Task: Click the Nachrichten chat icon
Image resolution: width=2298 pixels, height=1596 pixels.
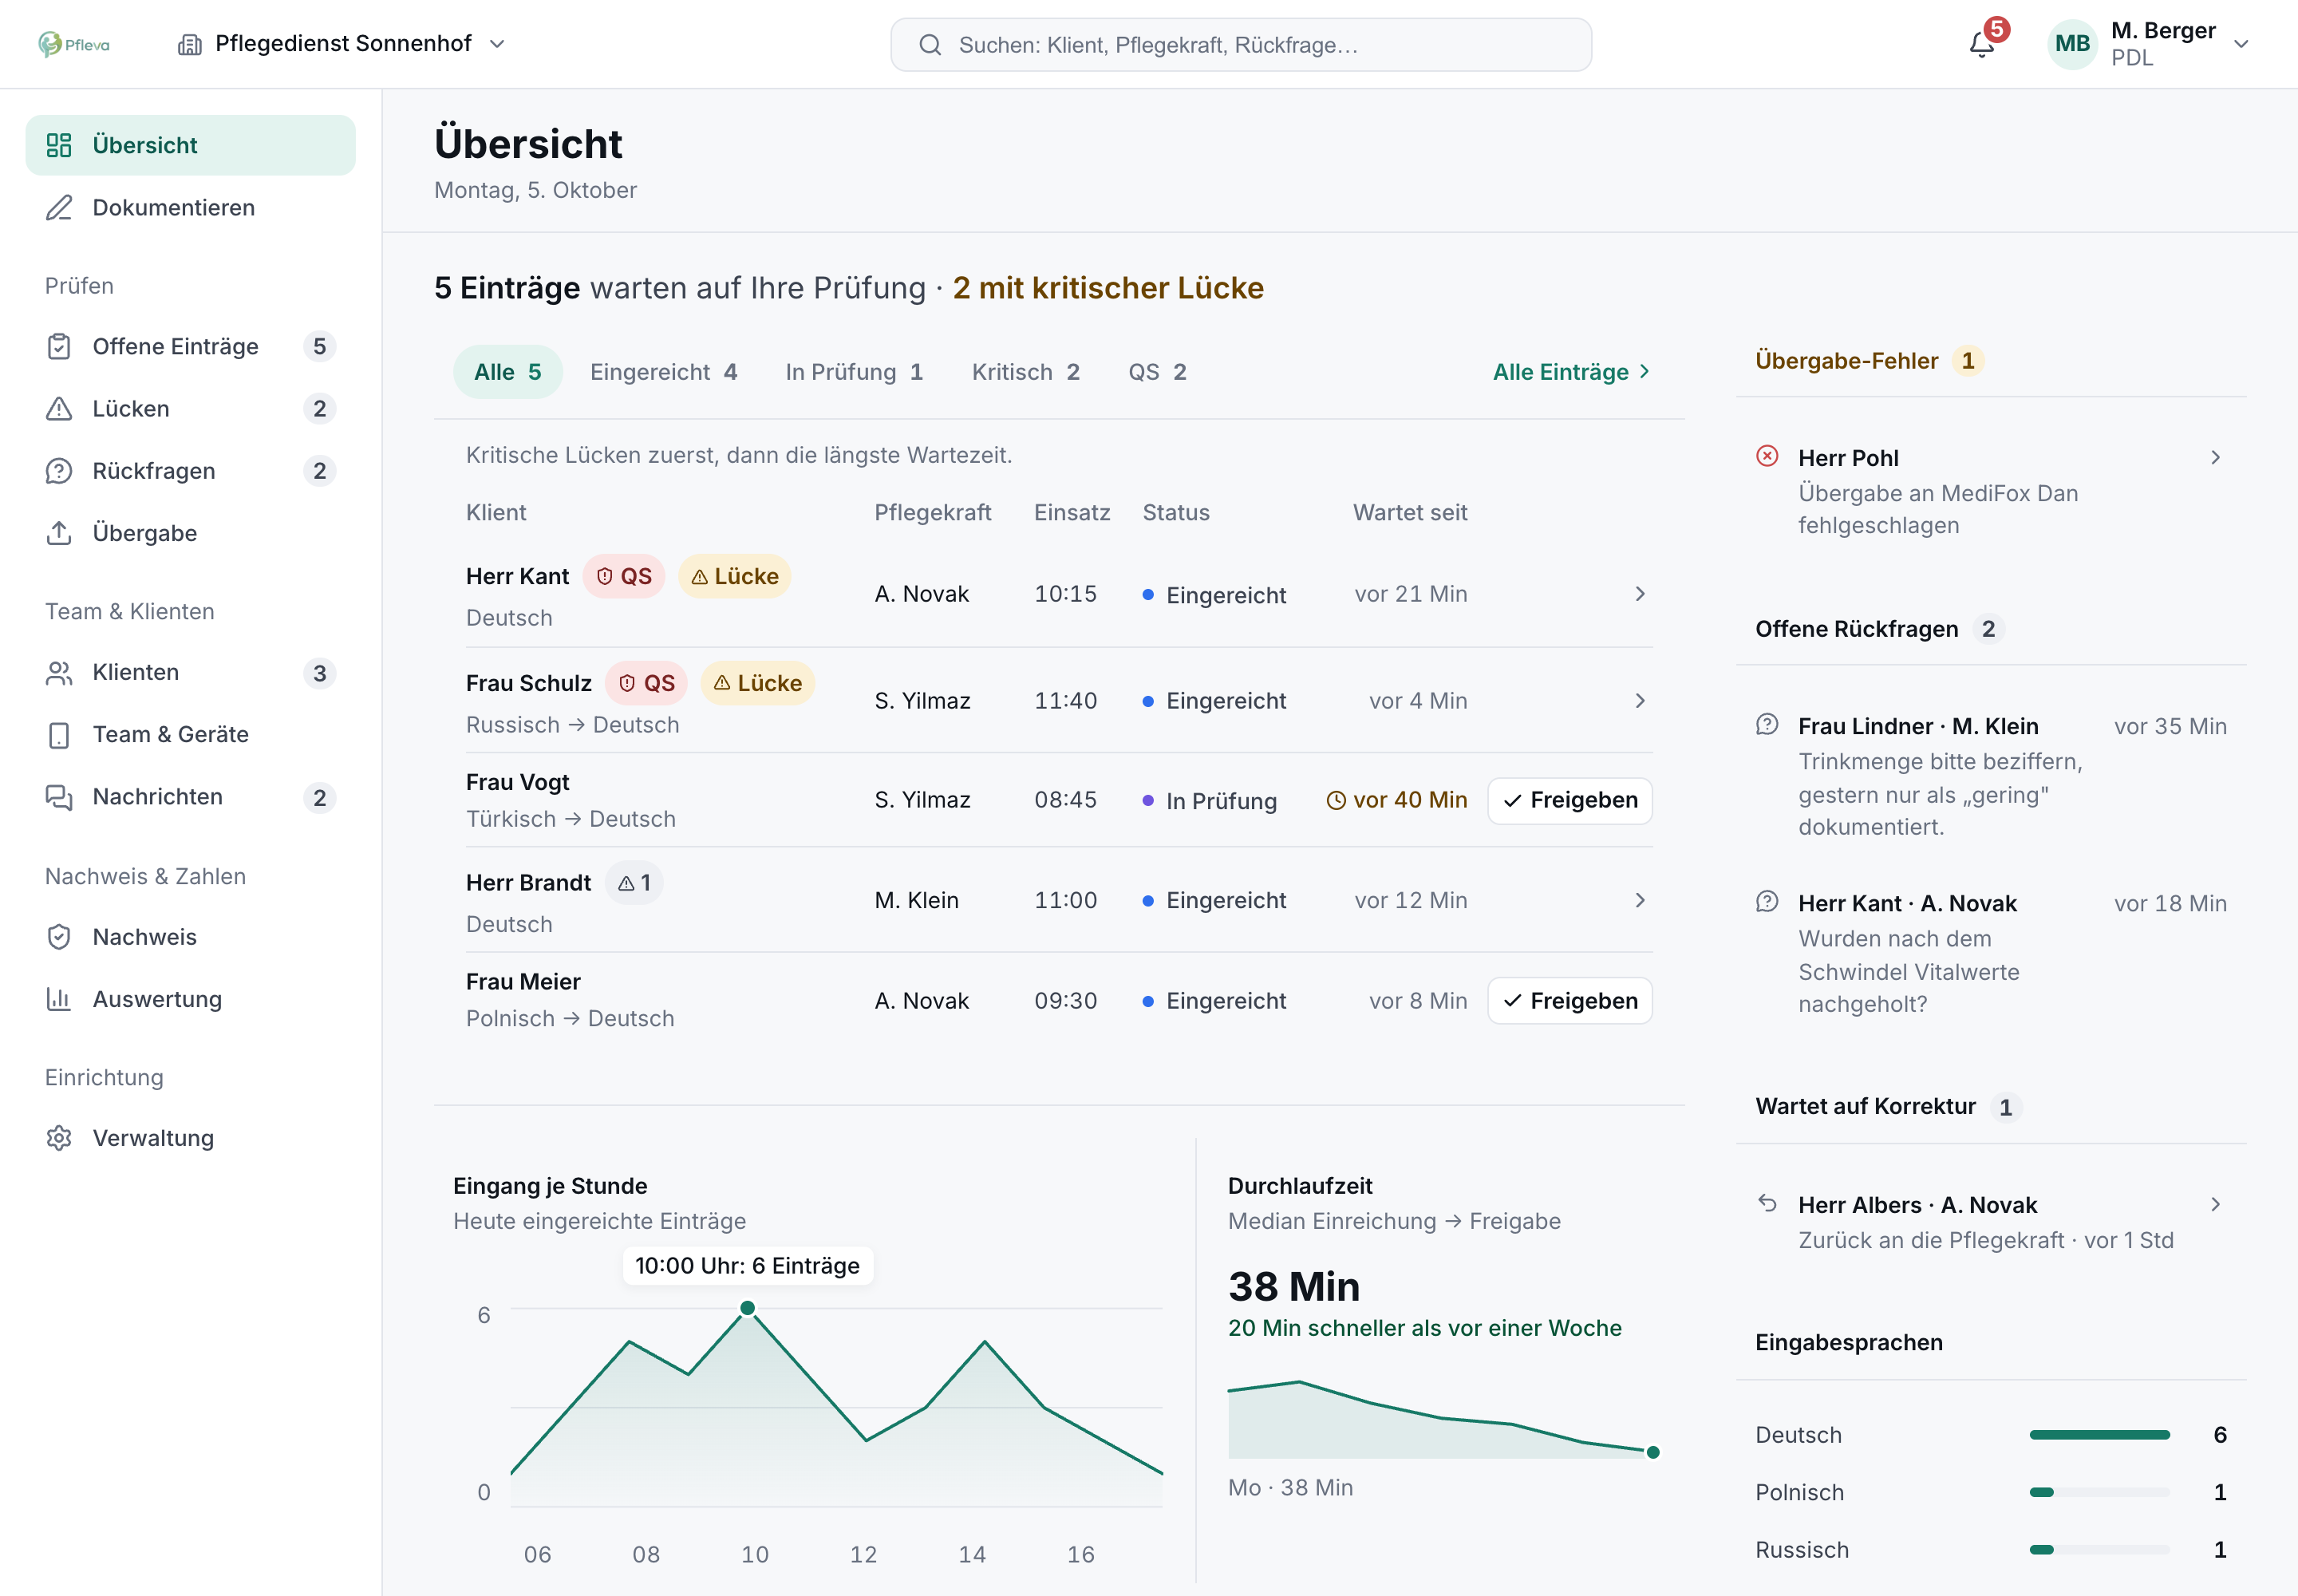Action: point(59,797)
